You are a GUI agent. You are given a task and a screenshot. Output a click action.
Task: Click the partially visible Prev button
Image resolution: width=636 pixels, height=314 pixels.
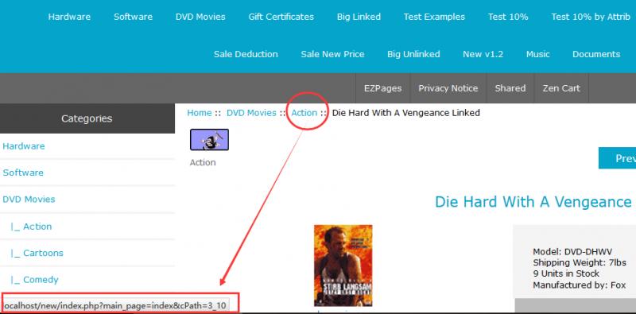618,158
